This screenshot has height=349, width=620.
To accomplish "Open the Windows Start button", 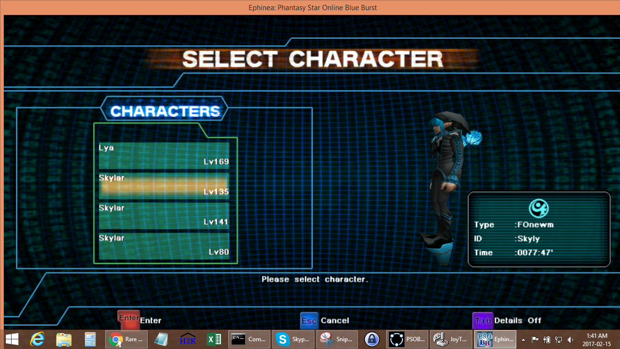I will click(12, 339).
